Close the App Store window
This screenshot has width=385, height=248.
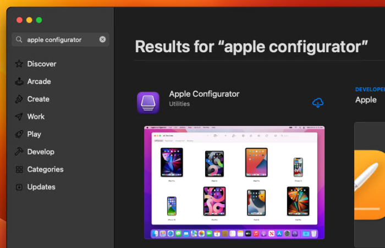19,20
